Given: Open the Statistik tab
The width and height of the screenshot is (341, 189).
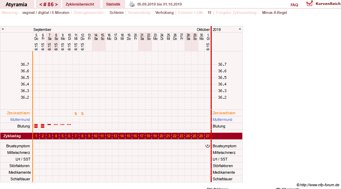Looking at the screenshot, I should point(113,4).
